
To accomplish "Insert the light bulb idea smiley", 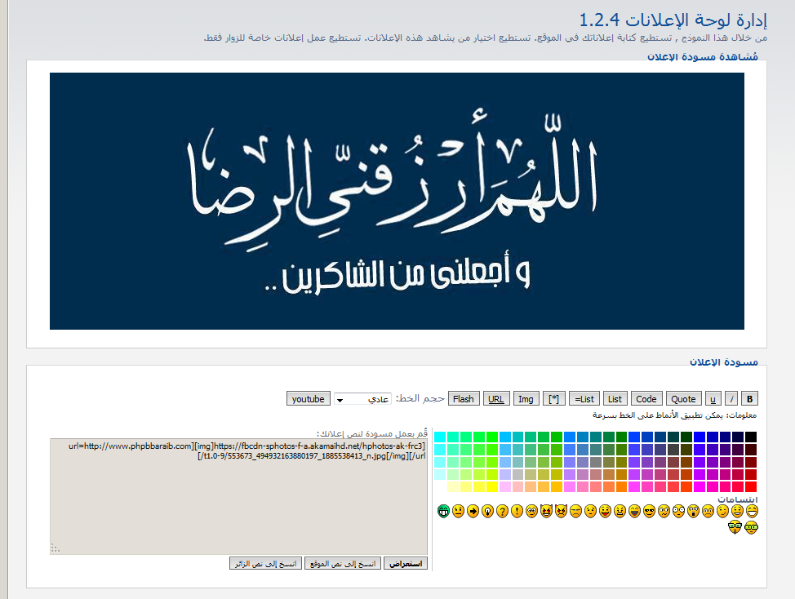I will [x=487, y=512].
